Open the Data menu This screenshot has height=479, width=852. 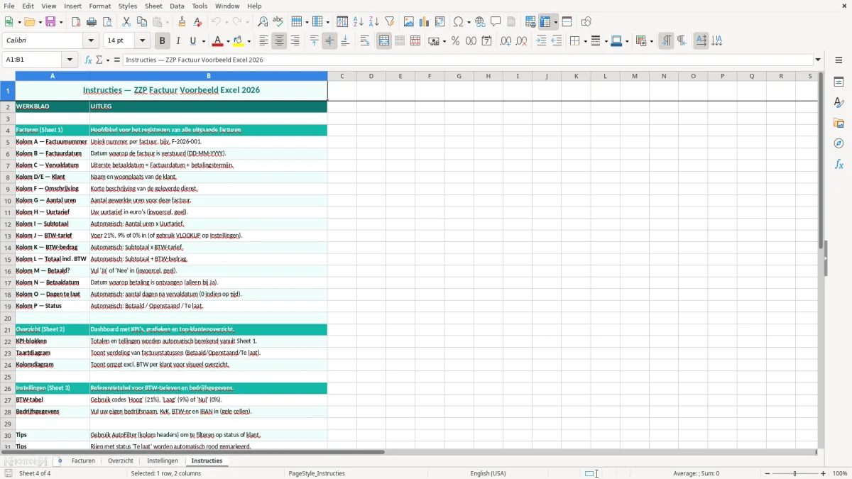177,6
